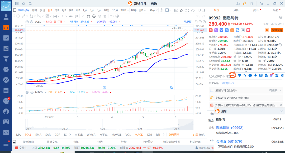Open 指标管理 indicator management
285x153 pixels.
[x=174, y=135]
